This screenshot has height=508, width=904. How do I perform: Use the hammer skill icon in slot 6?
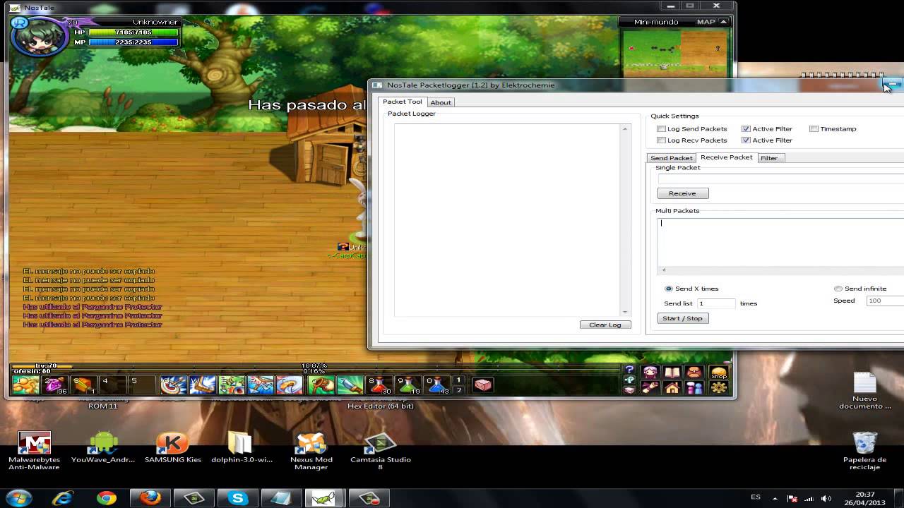coord(321,385)
